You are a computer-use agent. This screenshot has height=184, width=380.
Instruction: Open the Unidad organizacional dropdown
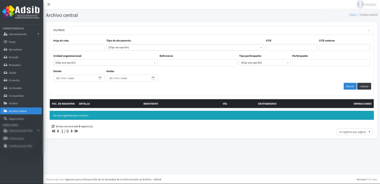pos(105,63)
